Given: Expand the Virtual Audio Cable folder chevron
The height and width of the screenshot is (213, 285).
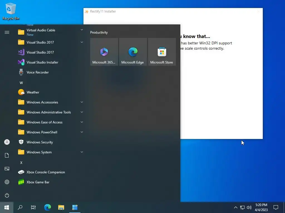Looking at the screenshot, I should pos(82,30).
